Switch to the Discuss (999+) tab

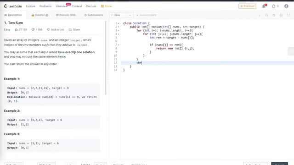(67, 15)
